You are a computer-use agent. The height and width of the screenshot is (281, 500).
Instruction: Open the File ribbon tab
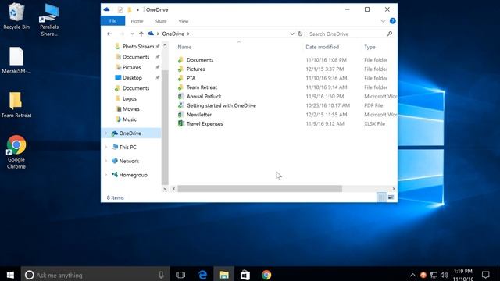coord(112,21)
